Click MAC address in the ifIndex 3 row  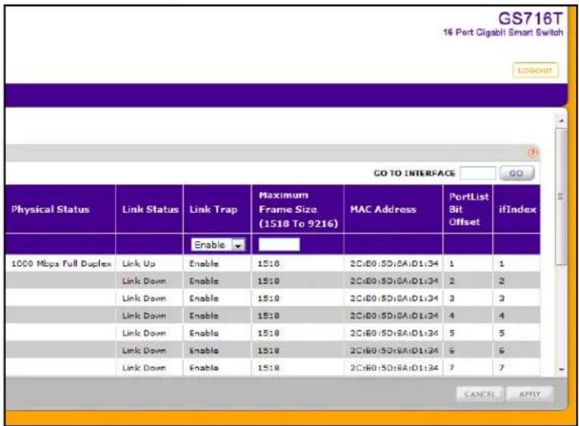394,298
